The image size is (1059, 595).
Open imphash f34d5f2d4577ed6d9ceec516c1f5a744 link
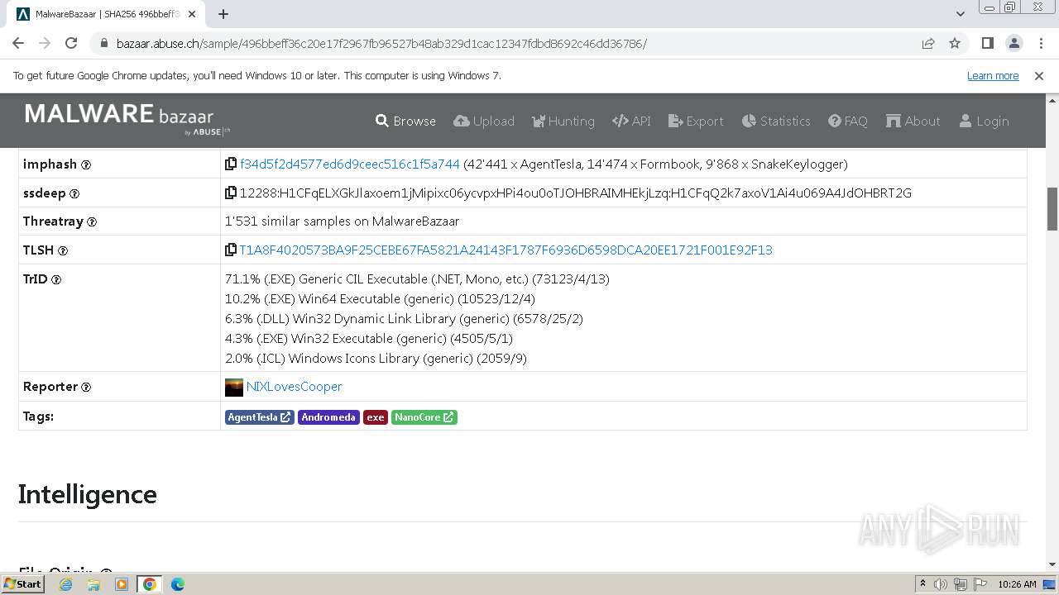click(349, 164)
